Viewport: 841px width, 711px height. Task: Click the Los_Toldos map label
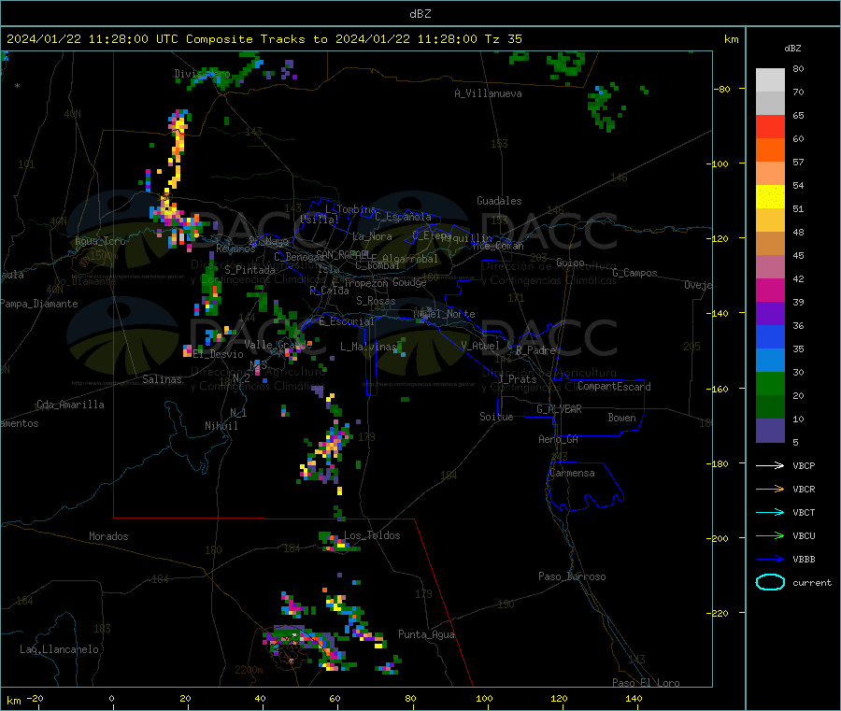(372, 535)
